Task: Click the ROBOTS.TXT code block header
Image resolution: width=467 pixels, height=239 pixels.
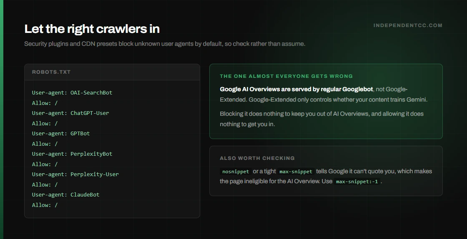Action: click(x=112, y=72)
